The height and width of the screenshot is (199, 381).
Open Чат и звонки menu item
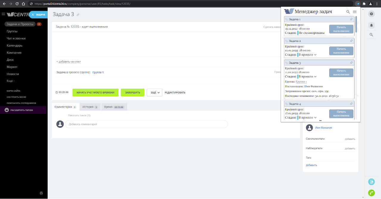16,38
